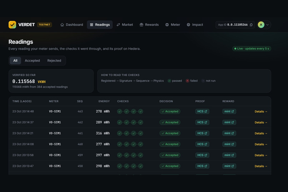Image resolution: width=288 pixels, height=192 pixels.
Task: Click the user avatar labeled A
Action: [261, 25]
